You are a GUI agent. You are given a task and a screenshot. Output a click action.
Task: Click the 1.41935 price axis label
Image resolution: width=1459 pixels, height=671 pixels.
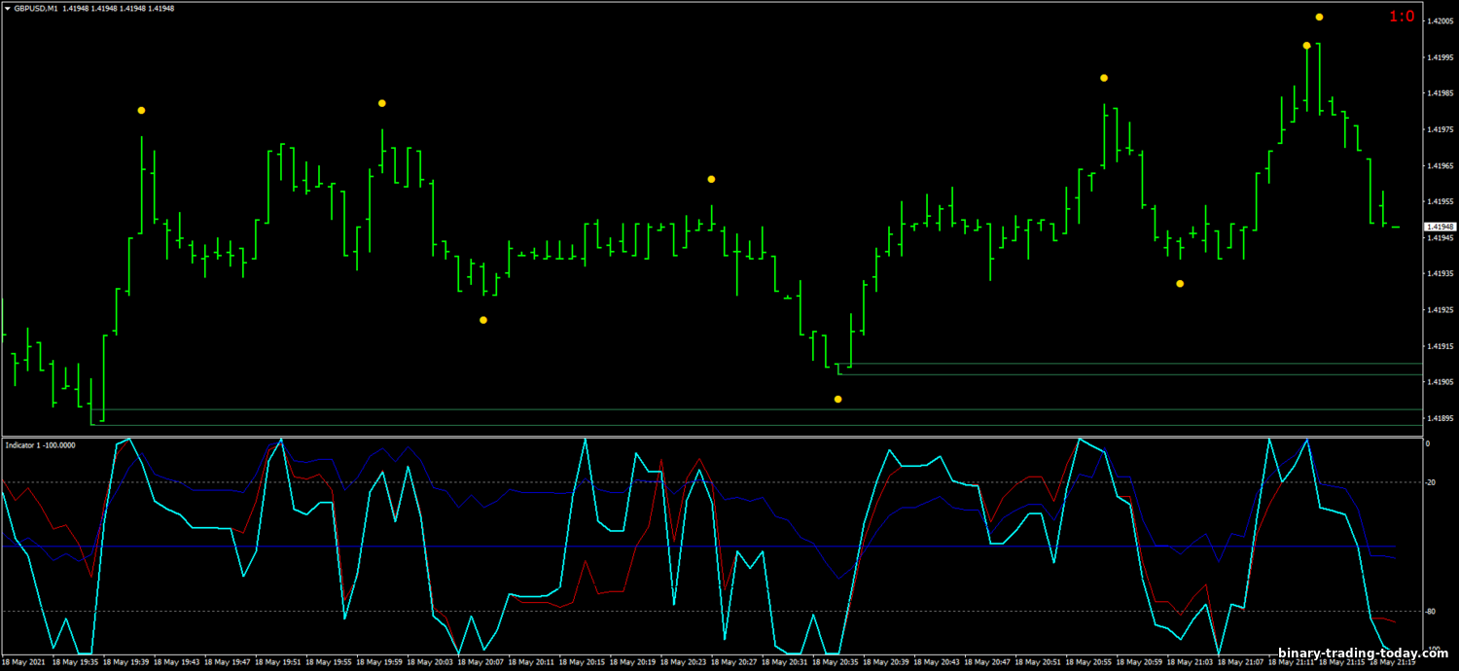coord(1440,274)
